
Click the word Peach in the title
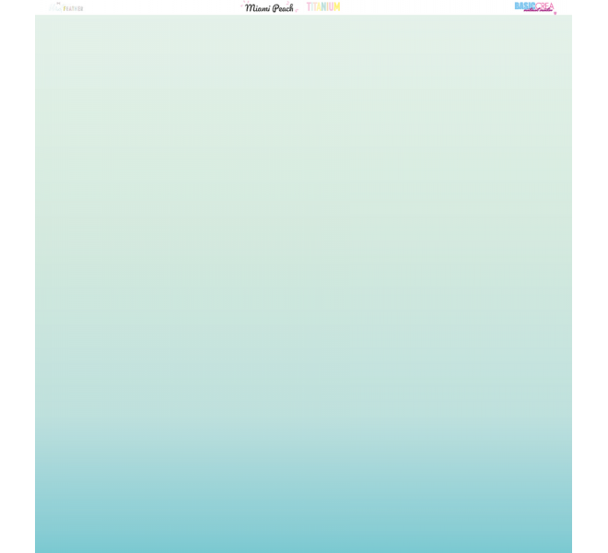pos(283,7)
